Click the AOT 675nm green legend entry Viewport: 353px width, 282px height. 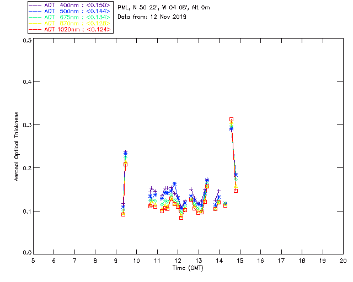(70, 17)
